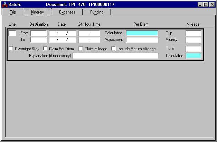Toggle Include Return Mileage checkbox
The width and height of the screenshot is (217, 142).
[113, 49]
